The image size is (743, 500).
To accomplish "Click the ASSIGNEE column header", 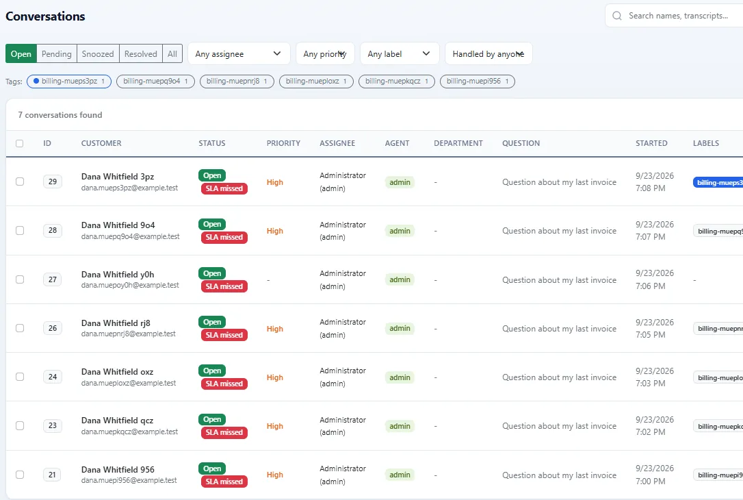I will pyautogui.click(x=337, y=143).
